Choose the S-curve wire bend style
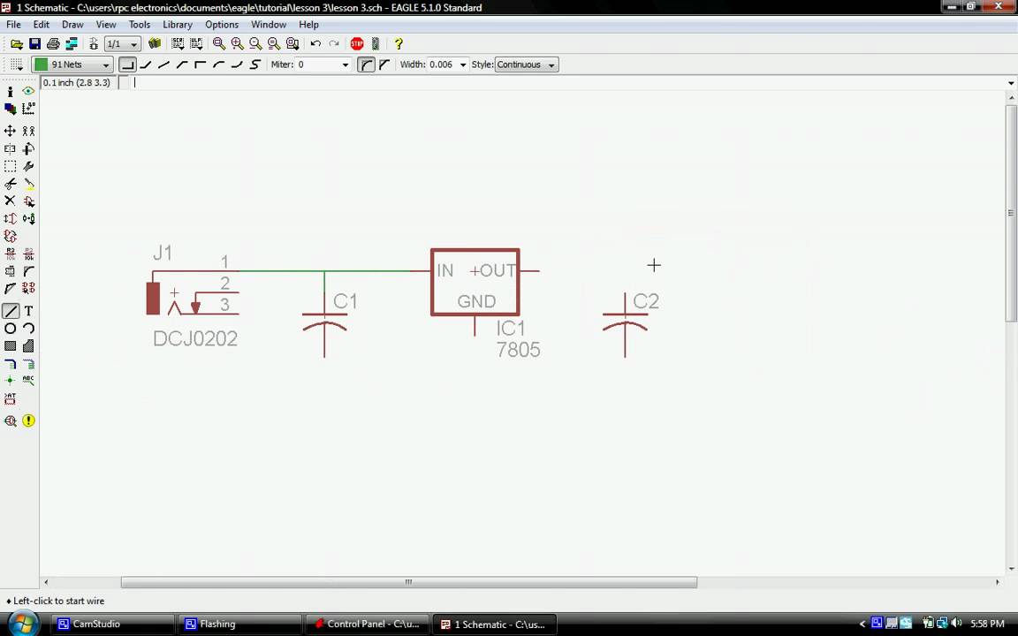 click(254, 64)
